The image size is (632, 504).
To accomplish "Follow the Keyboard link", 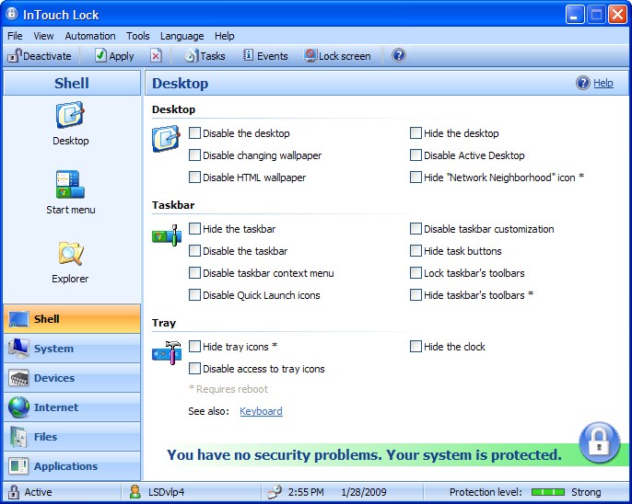I will coord(261,411).
